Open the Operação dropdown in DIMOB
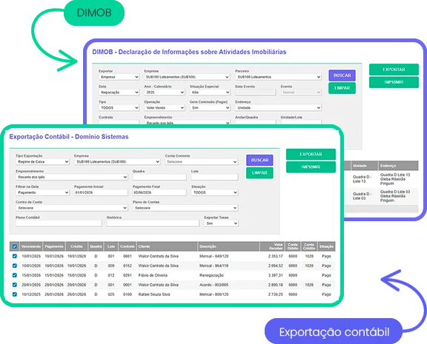 point(165,108)
